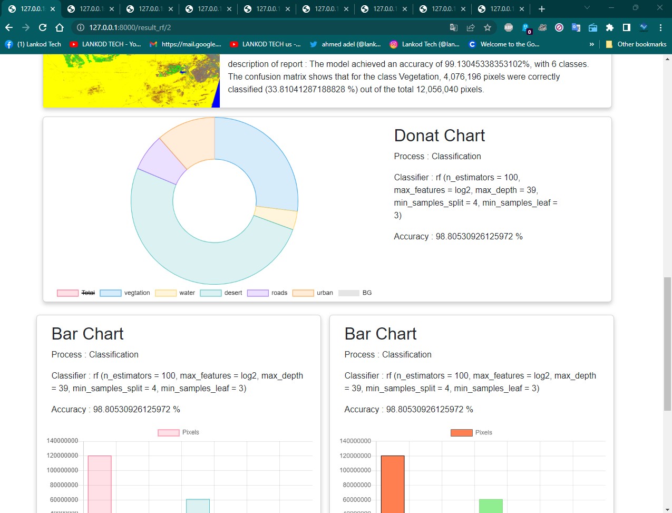Show hidden bookmarks with the double chevron

pyautogui.click(x=591, y=44)
